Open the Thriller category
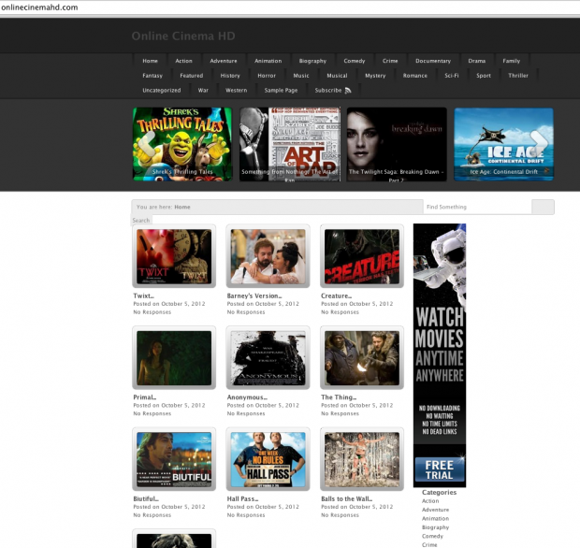Viewport: 580px width, 548px height. point(518,76)
